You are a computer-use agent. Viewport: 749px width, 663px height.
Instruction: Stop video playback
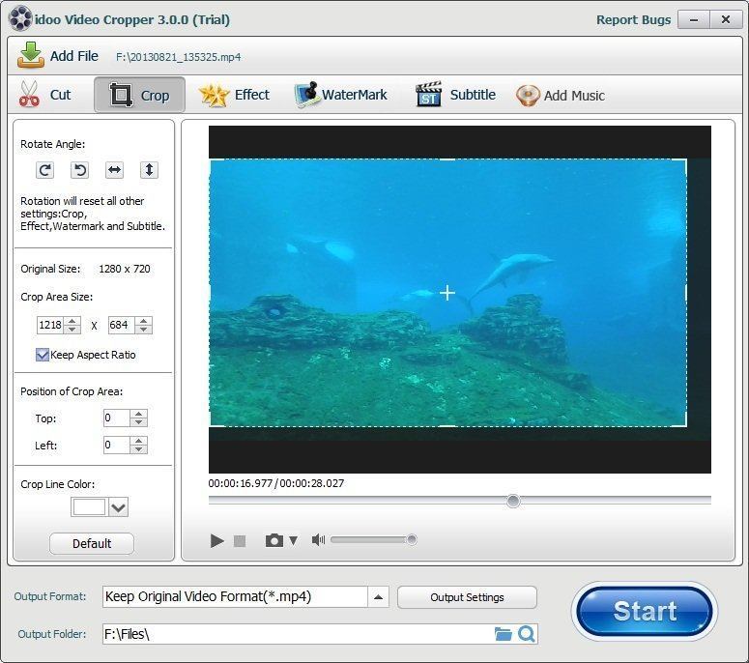click(x=240, y=540)
